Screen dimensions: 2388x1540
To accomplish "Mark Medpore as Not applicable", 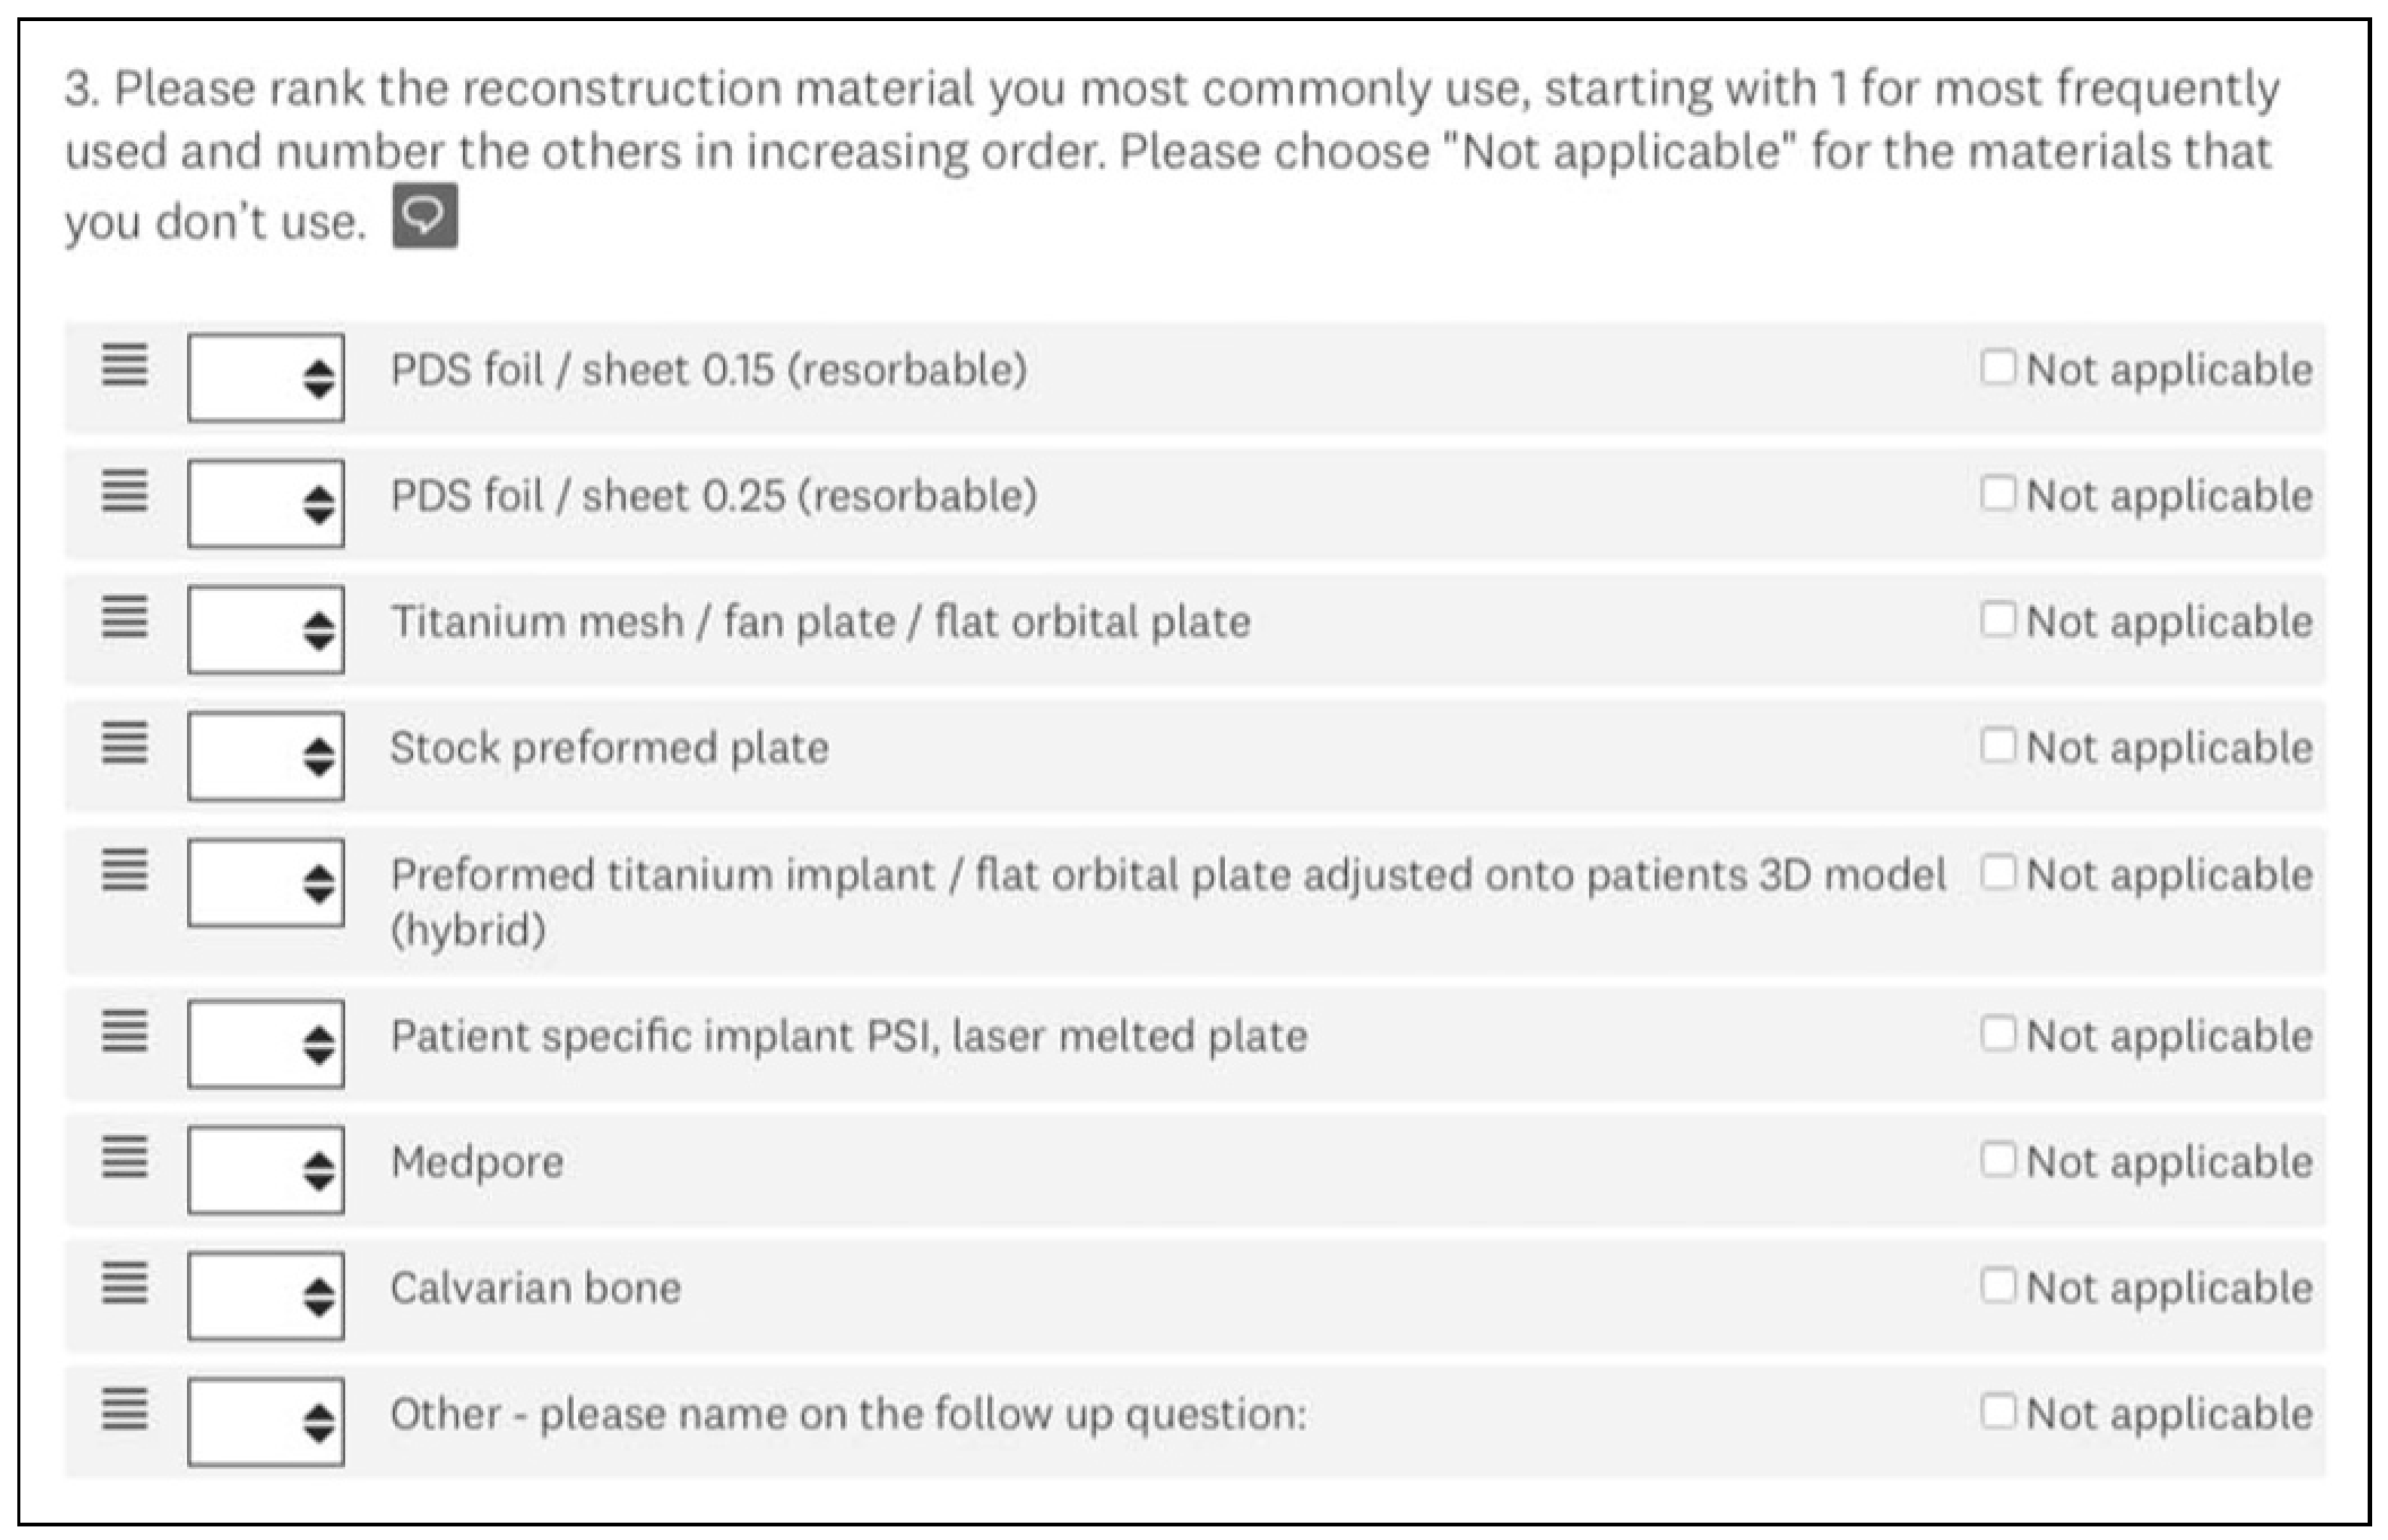I will point(1997,1159).
